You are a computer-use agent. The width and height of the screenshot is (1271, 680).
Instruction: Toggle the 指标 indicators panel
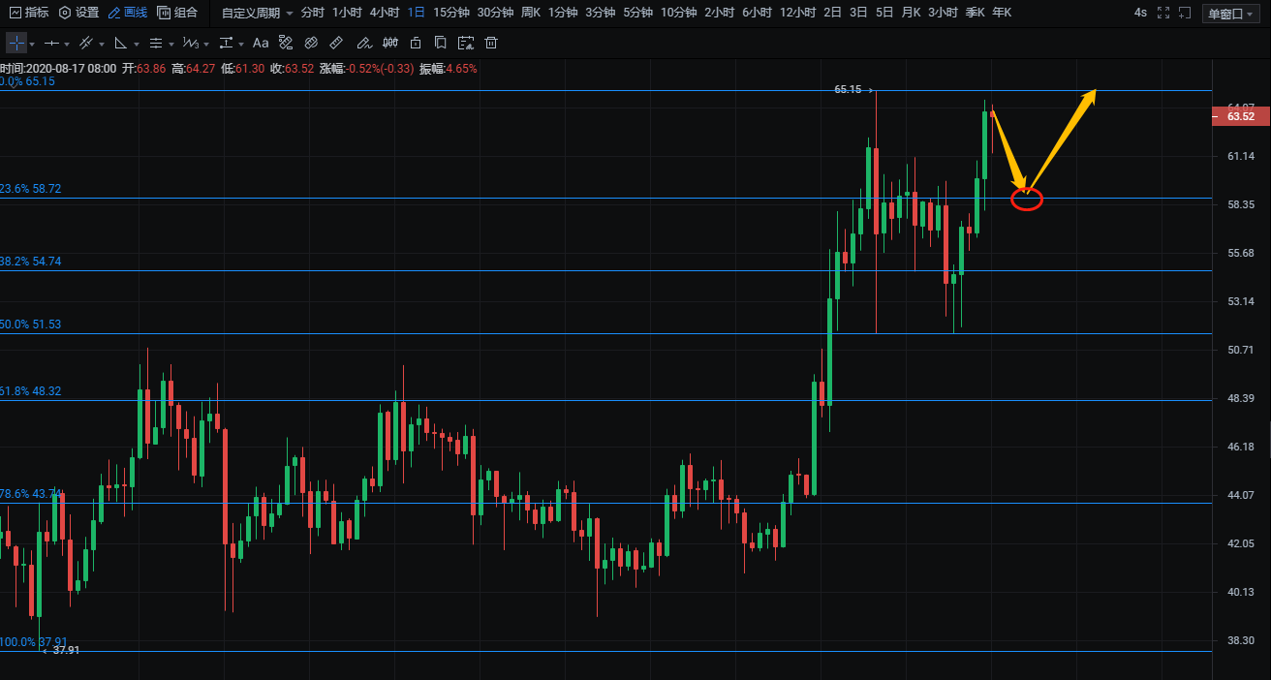(29, 14)
